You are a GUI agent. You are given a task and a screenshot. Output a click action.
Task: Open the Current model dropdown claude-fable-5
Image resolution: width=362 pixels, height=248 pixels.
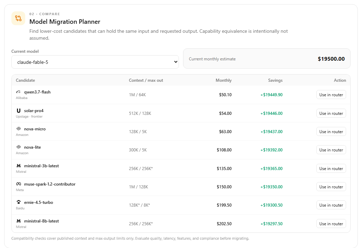95,62
